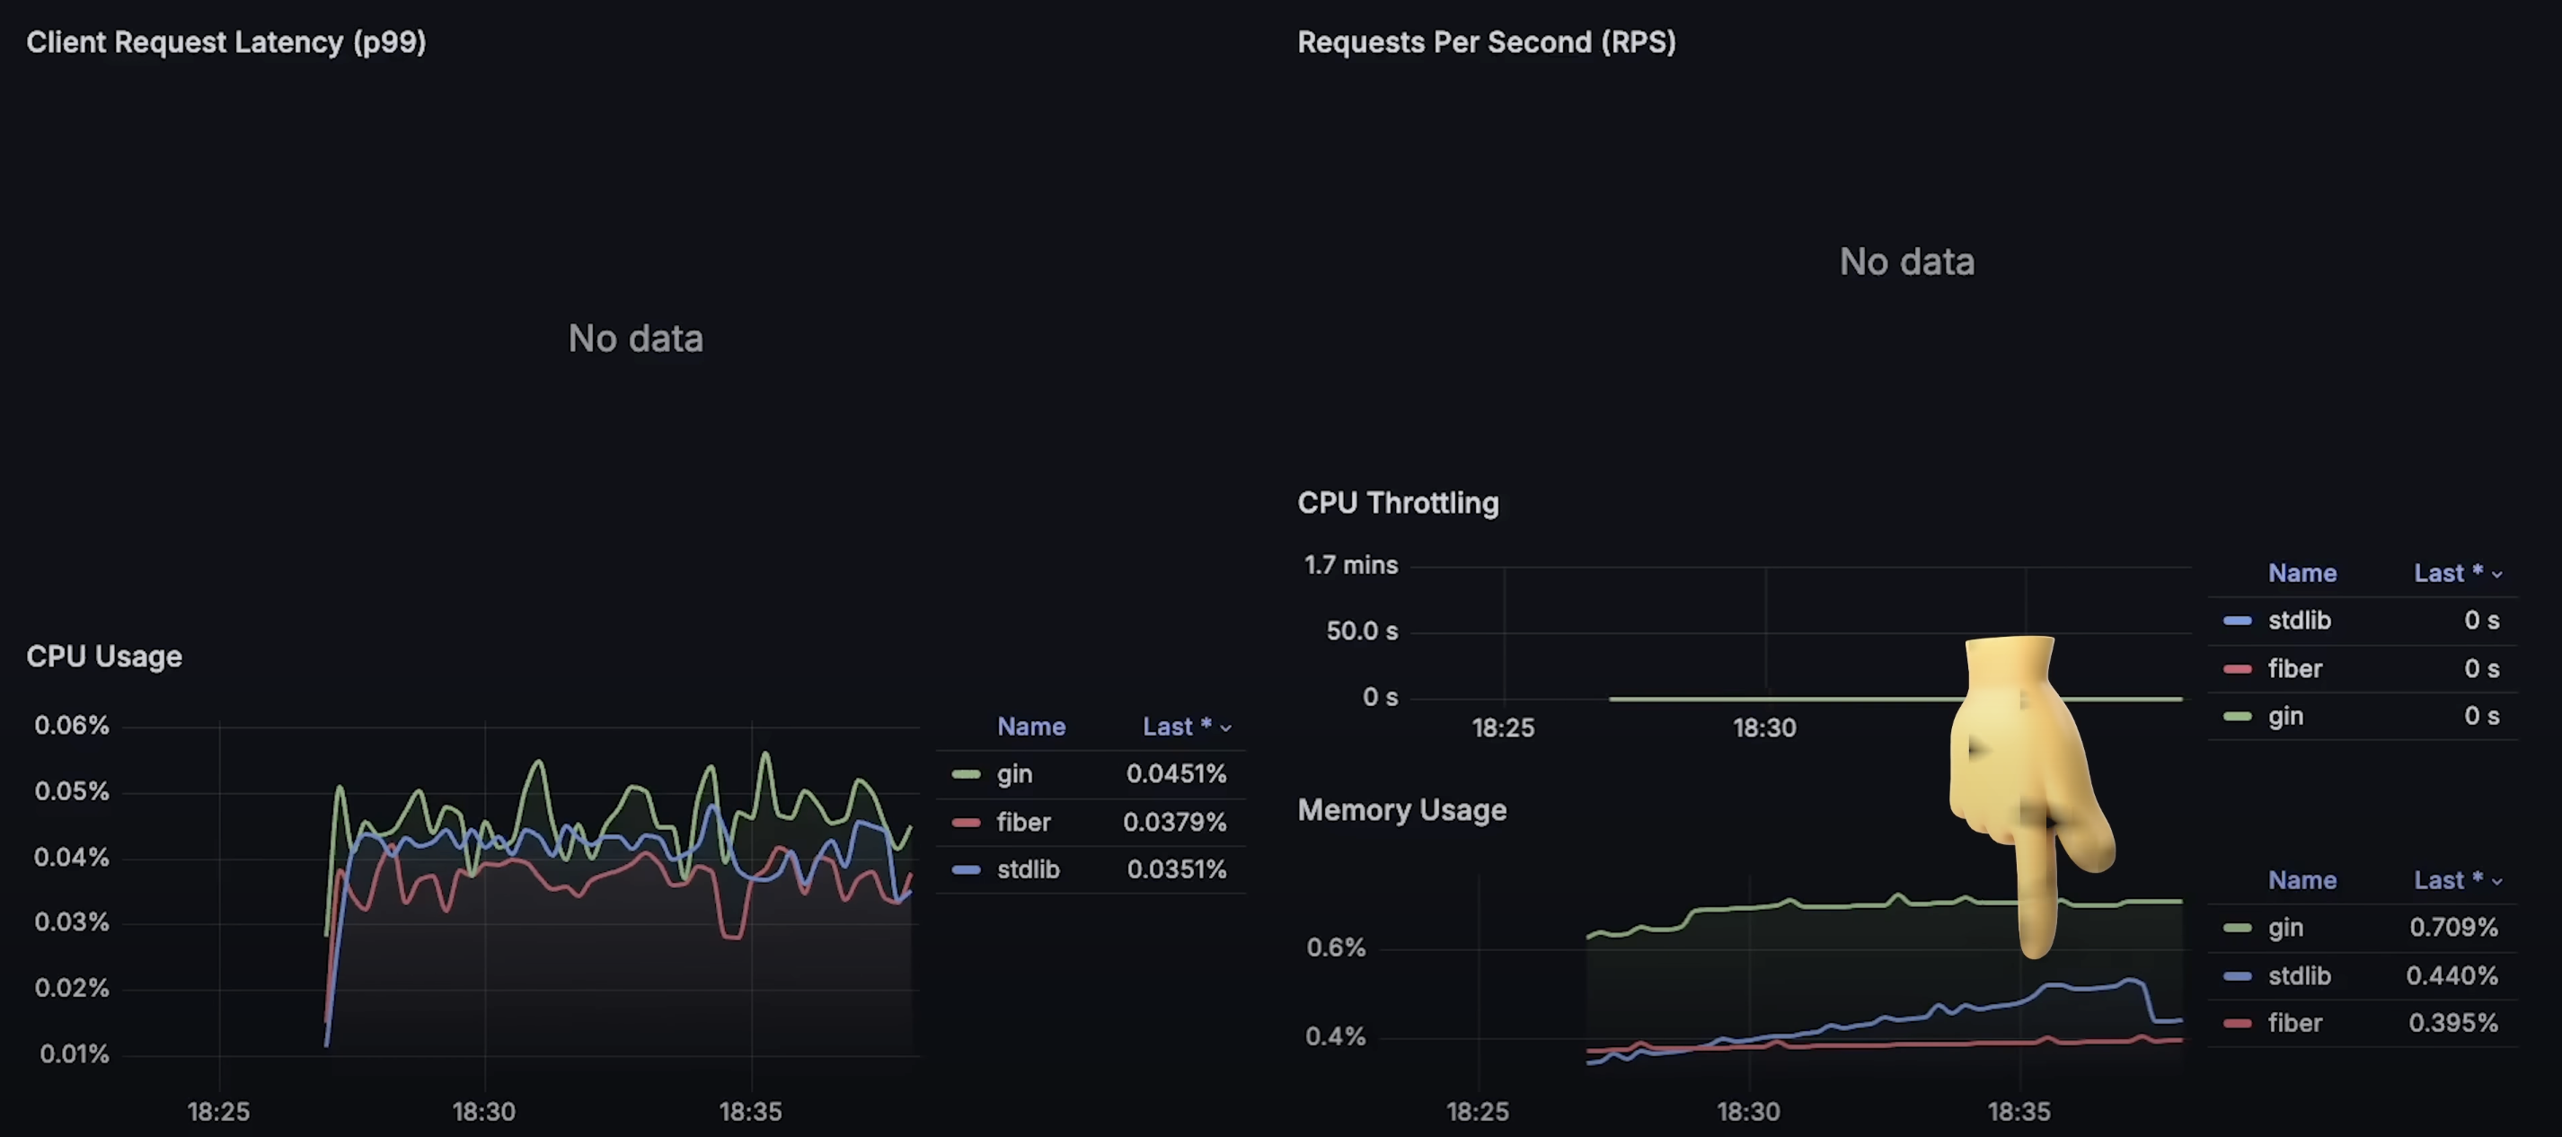Open Client Request Latency (p99) panel menu
The width and height of the screenshot is (2562, 1137).
coord(225,42)
